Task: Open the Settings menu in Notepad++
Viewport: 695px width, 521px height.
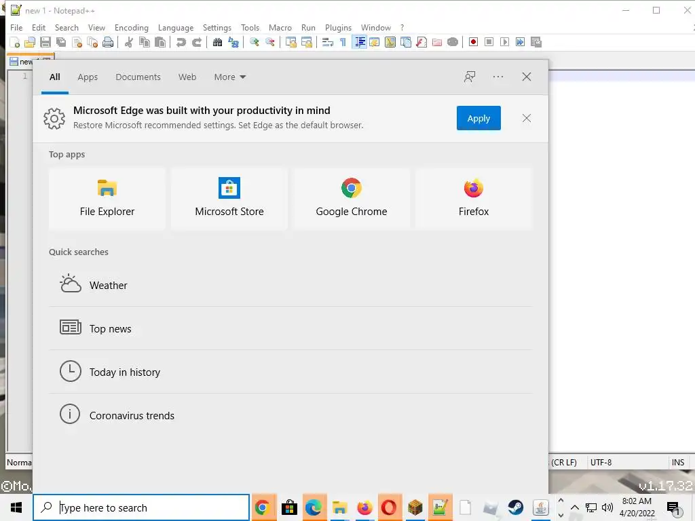Action: click(x=217, y=27)
